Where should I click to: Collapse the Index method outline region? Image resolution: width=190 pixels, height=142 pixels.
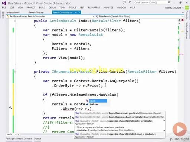point(15,21)
